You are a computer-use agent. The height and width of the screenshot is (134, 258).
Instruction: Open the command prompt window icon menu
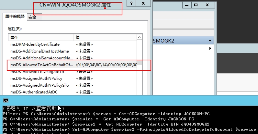[x=6, y=101]
